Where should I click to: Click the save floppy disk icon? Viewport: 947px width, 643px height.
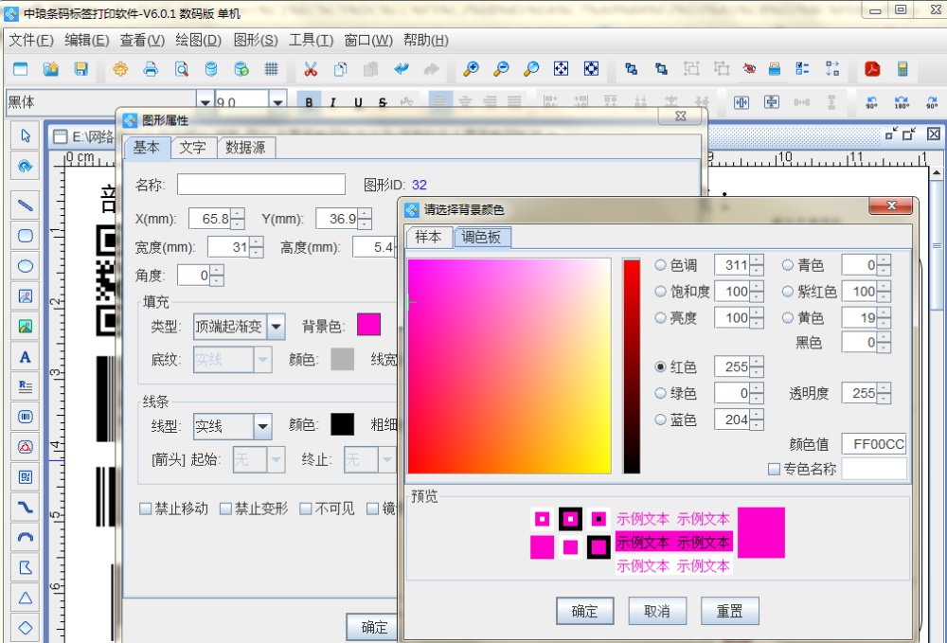click(80, 69)
